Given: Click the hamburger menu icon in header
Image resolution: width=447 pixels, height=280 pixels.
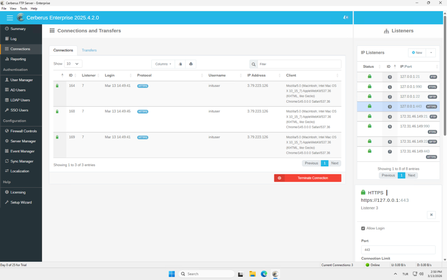Looking at the screenshot, I should [10, 18].
